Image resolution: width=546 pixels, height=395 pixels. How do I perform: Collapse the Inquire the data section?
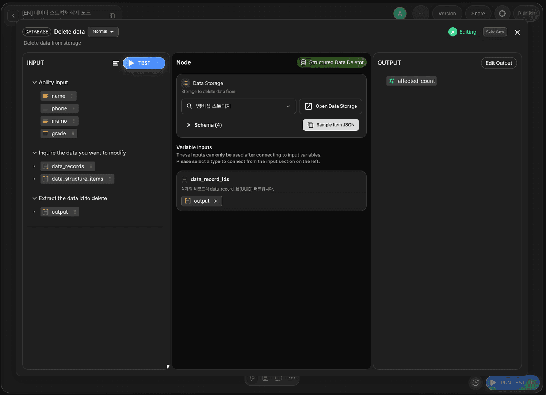coord(34,153)
